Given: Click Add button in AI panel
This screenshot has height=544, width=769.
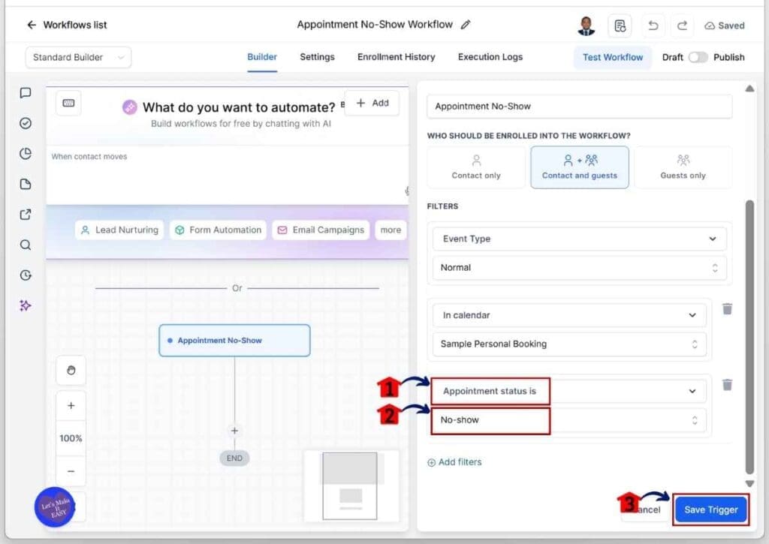Looking at the screenshot, I should tap(372, 103).
